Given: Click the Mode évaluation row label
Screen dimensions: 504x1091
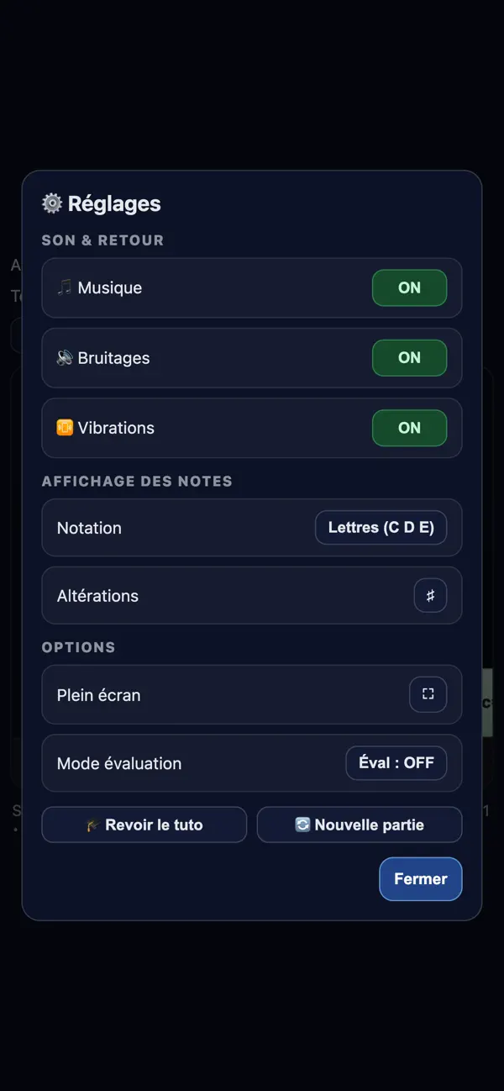Looking at the screenshot, I should pos(119,763).
